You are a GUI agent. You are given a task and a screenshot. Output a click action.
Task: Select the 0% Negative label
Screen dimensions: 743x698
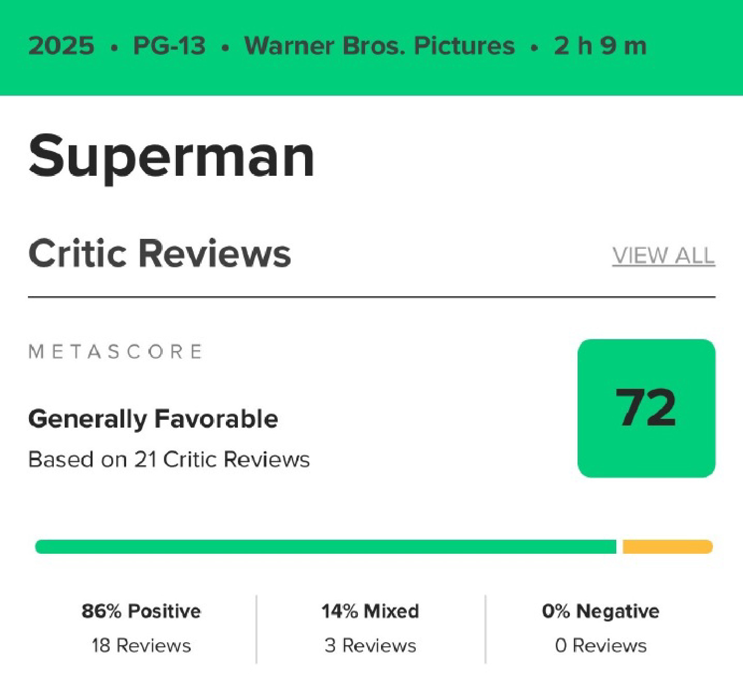point(600,611)
